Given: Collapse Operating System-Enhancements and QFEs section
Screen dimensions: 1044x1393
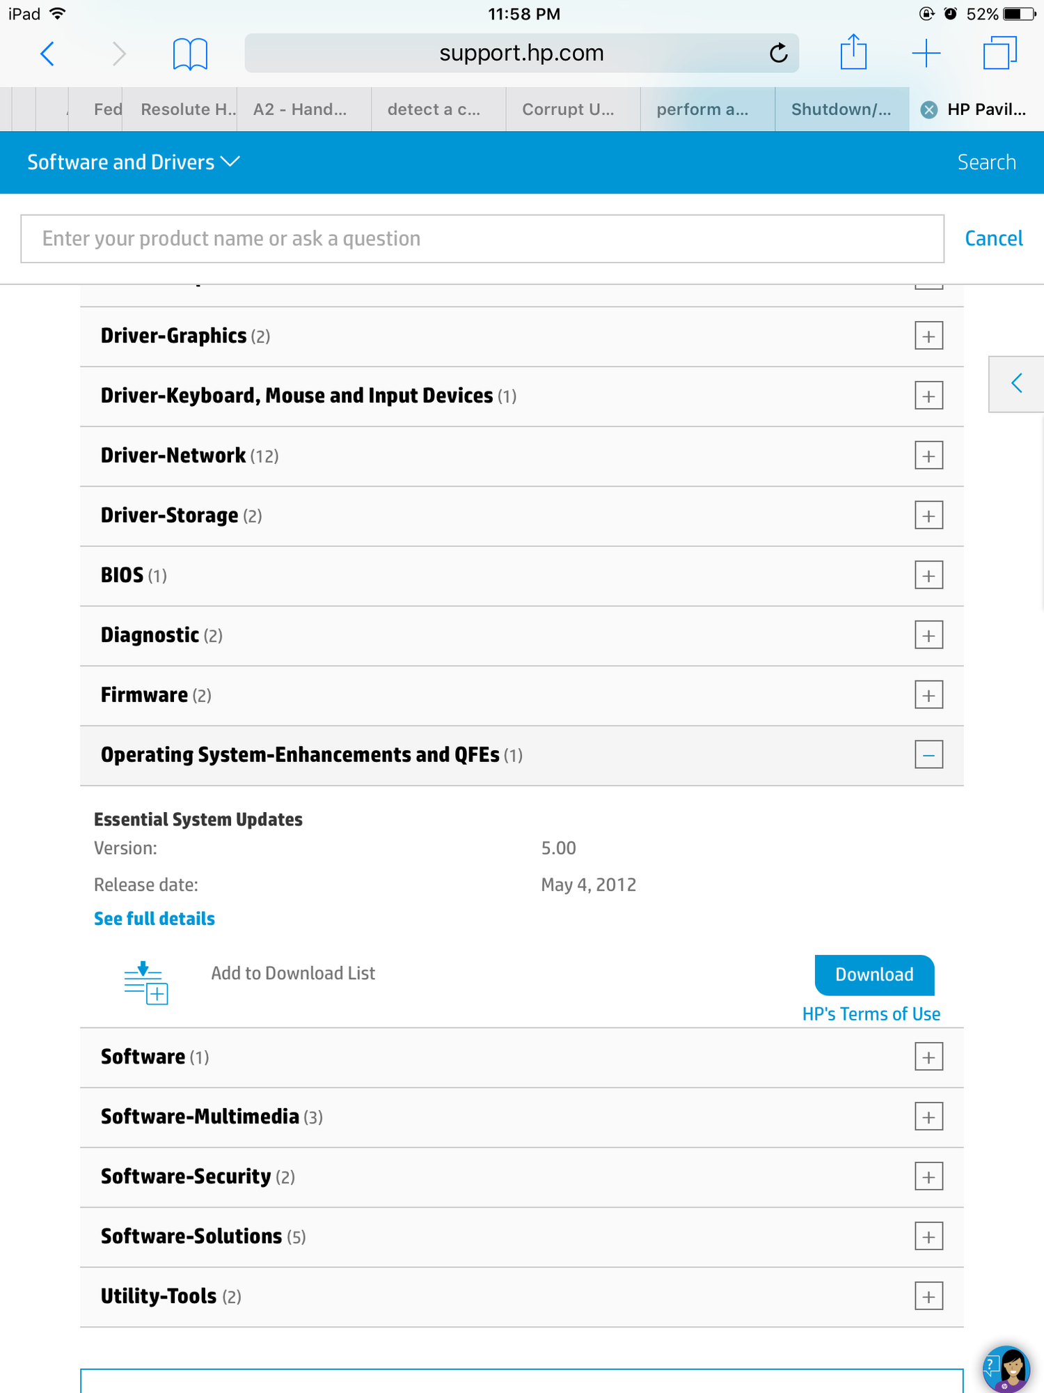Looking at the screenshot, I should click(x=928, y=756).
